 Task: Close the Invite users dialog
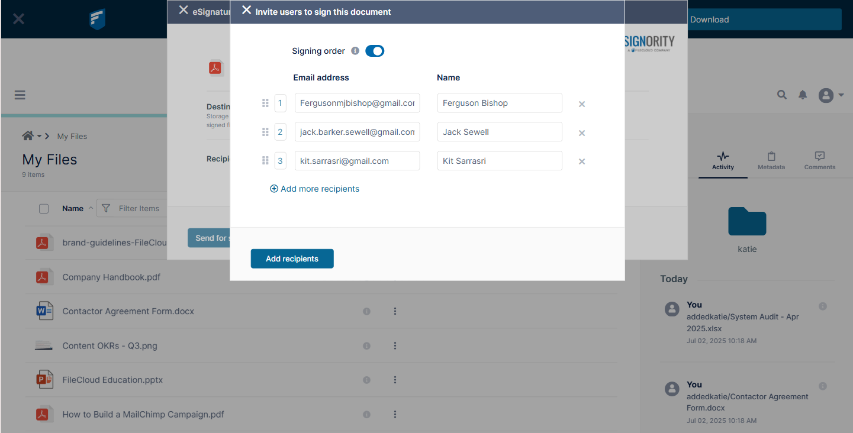tap(247, 11)
